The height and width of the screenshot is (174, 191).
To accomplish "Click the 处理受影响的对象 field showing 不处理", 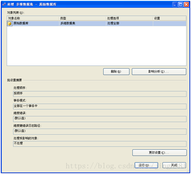I will 100,144.
